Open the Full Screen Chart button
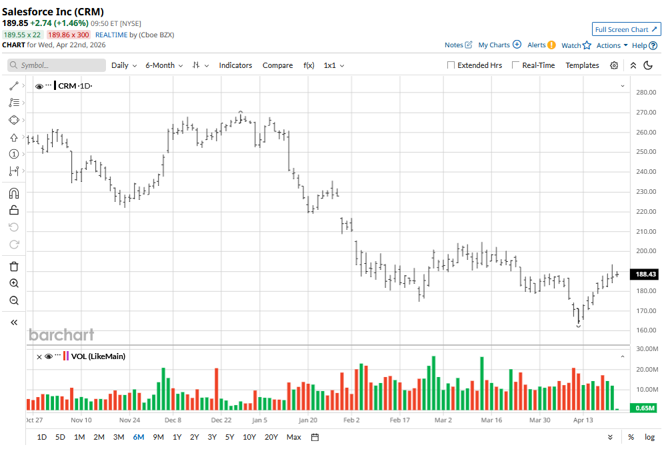The image size is (672, 457). (626, 29)
